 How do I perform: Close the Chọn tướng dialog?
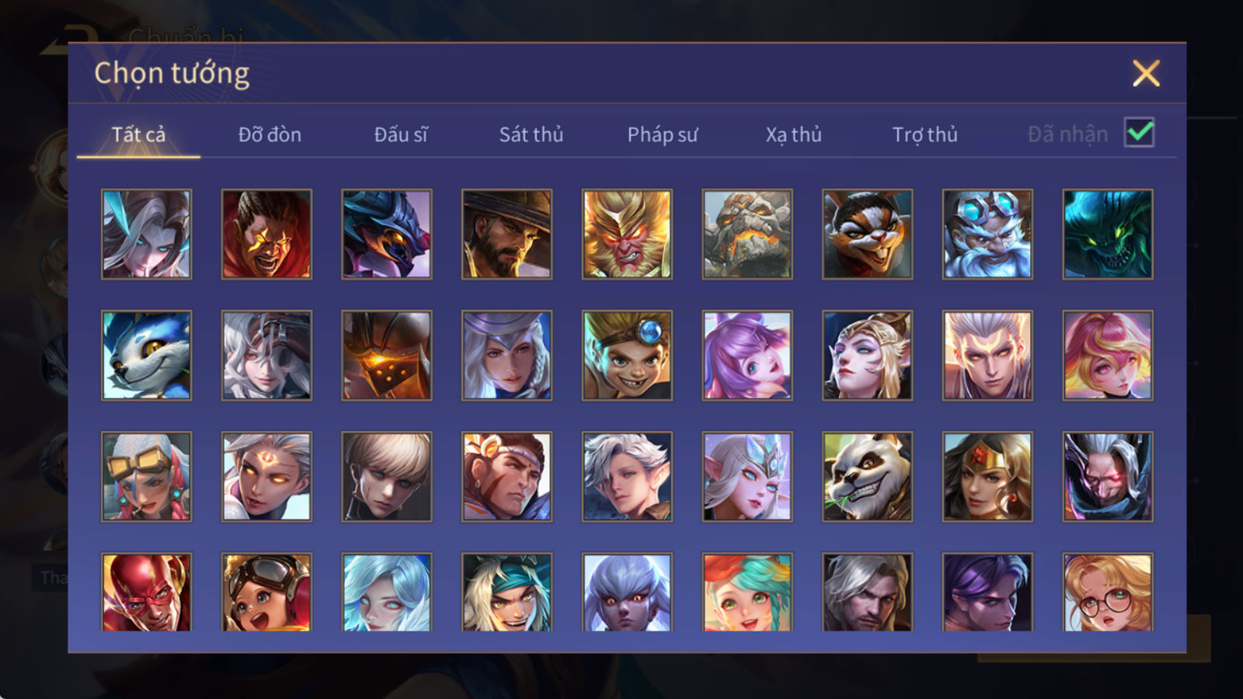tap(1146, 73)
